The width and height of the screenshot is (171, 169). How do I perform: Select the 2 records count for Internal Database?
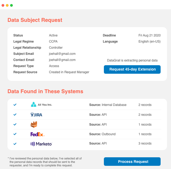[x=145, y=105]
